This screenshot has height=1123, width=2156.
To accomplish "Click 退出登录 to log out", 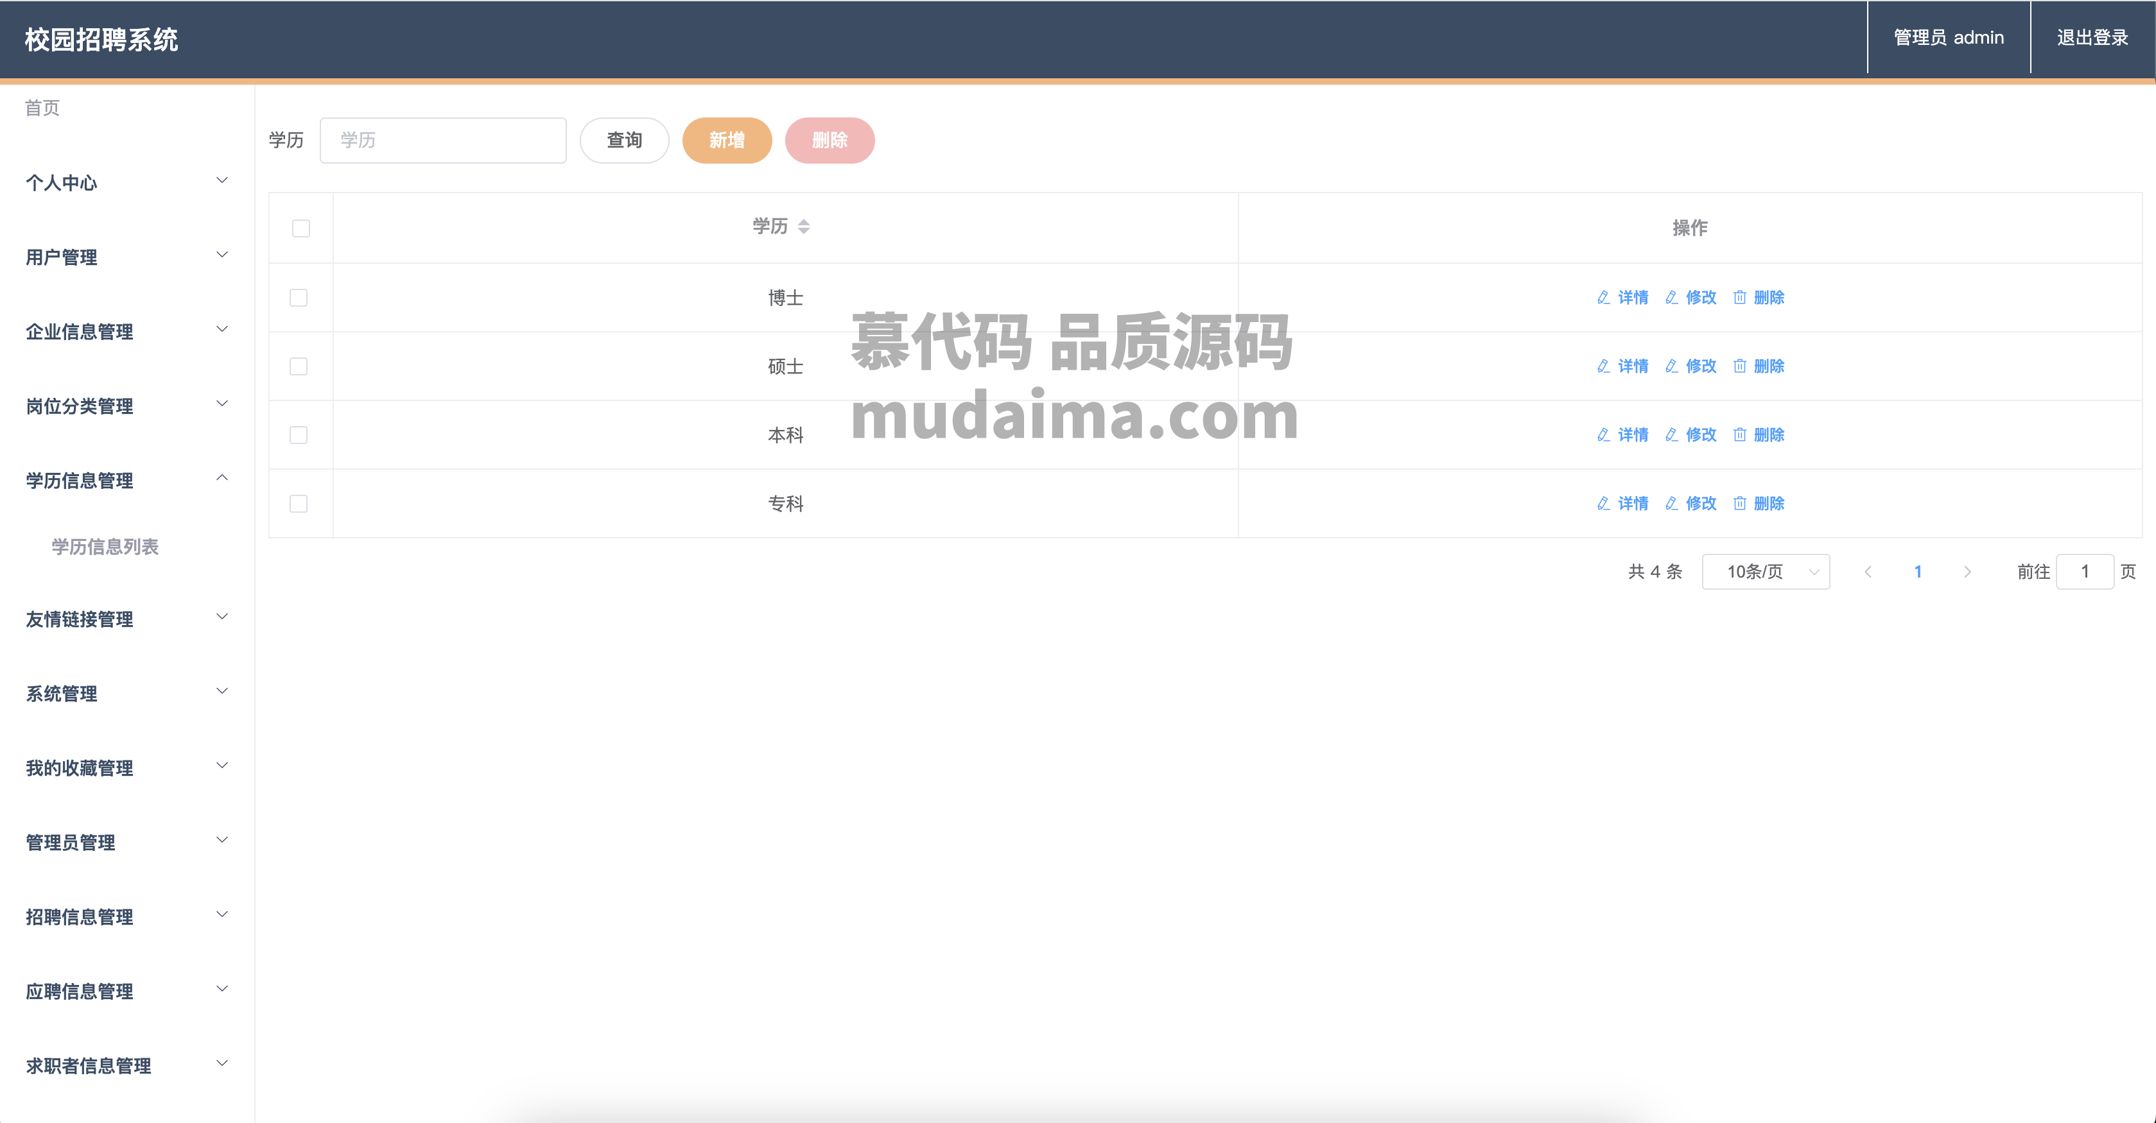I will 2093,38.
